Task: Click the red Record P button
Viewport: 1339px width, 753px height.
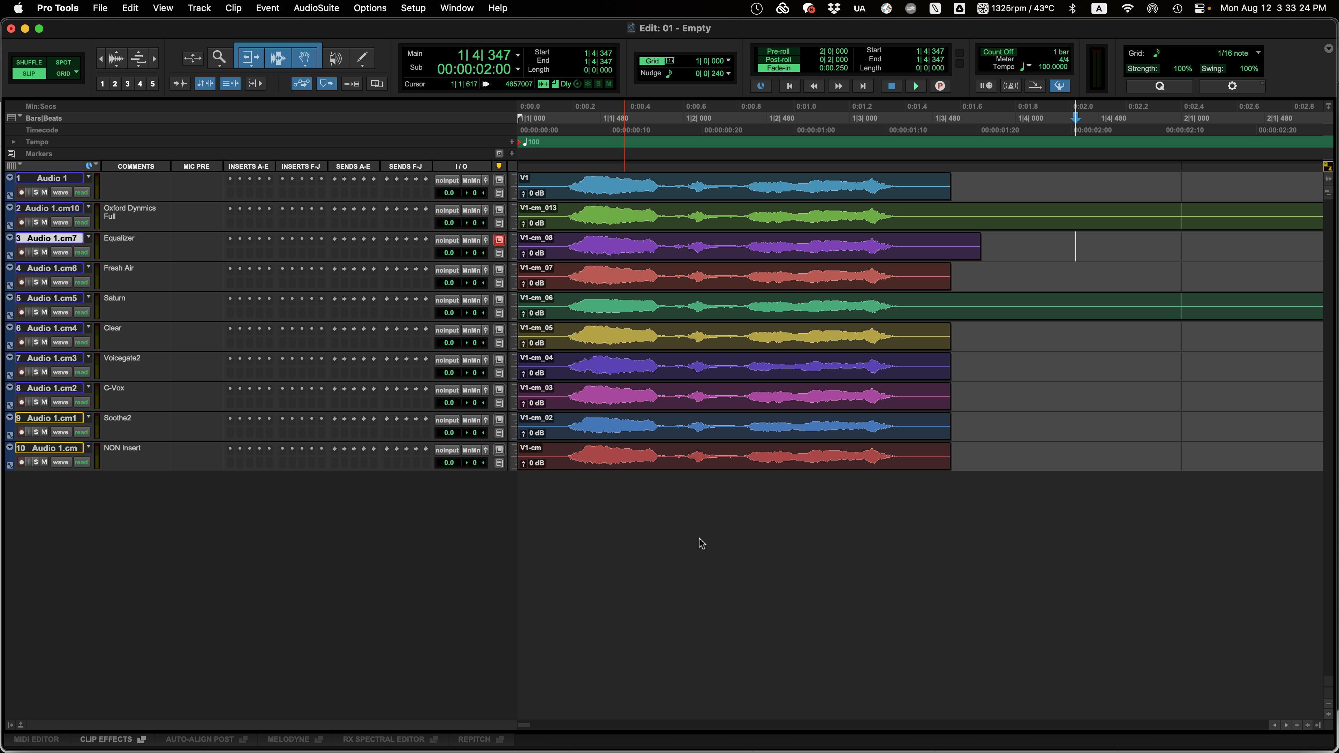Action: pos(940,86)
